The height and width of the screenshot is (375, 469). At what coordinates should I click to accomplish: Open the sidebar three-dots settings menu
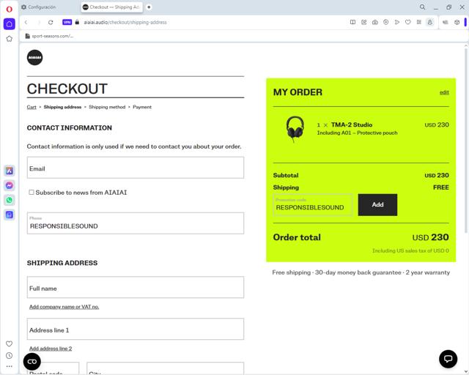10,366
